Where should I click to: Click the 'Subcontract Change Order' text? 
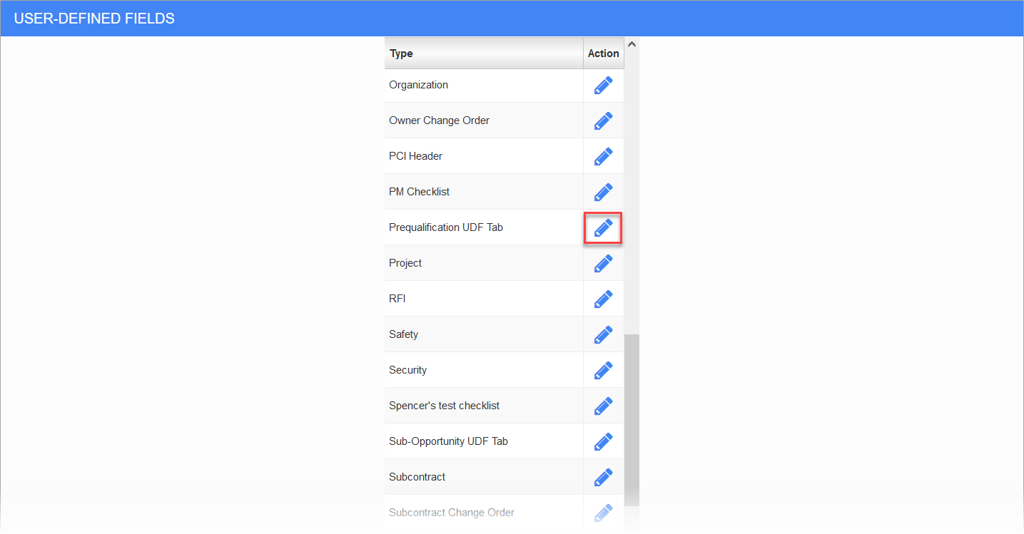[x=452, y=513]
